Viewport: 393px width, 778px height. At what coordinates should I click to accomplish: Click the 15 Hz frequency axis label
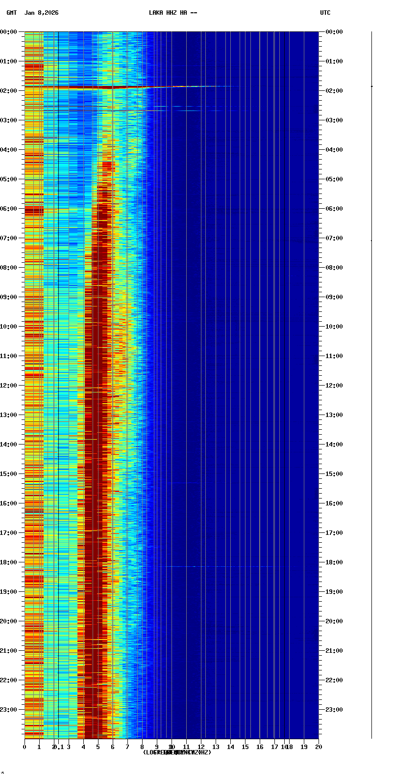click(245, 747)
